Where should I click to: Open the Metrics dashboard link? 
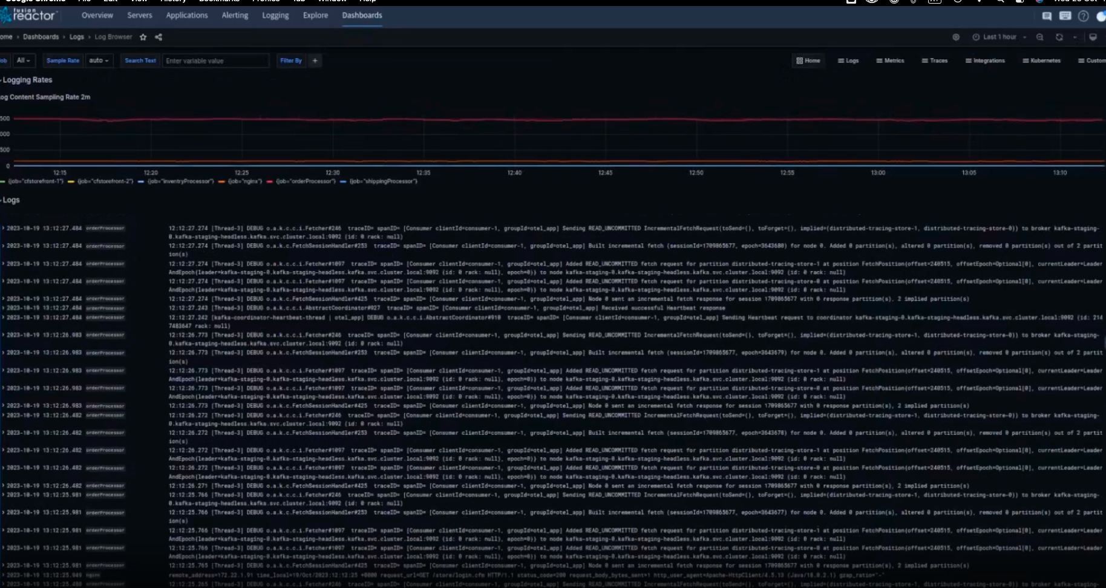tap(890, 60)
